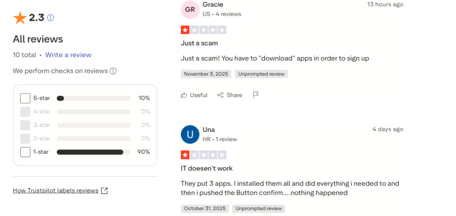This screenshot has height=216, width=456.
Task: Open Una's profile avatar
Action: [x=190, y=135]
